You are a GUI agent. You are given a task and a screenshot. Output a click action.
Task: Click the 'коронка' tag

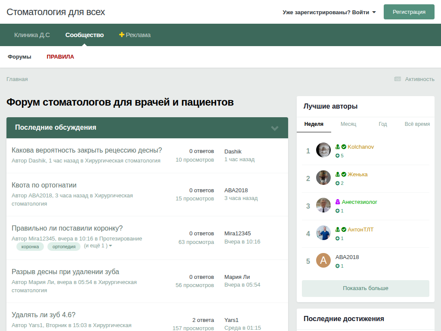tap(30, 247)
